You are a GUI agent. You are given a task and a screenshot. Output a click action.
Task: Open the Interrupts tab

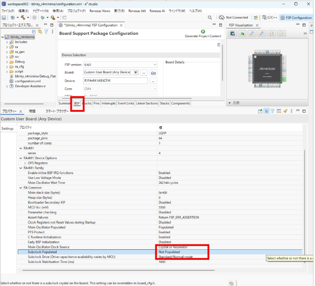(109, 103)
